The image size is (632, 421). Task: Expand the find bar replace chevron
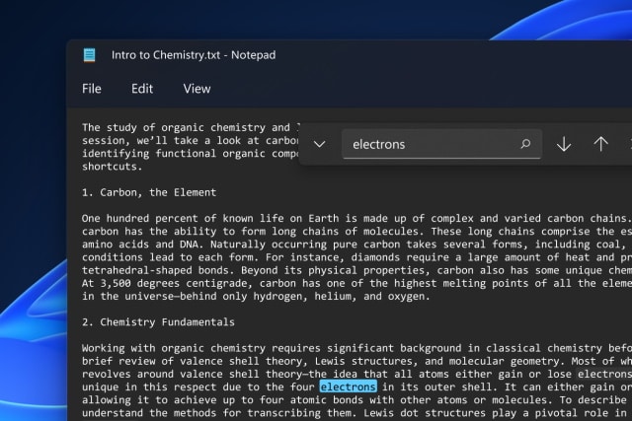click(319, 144)
